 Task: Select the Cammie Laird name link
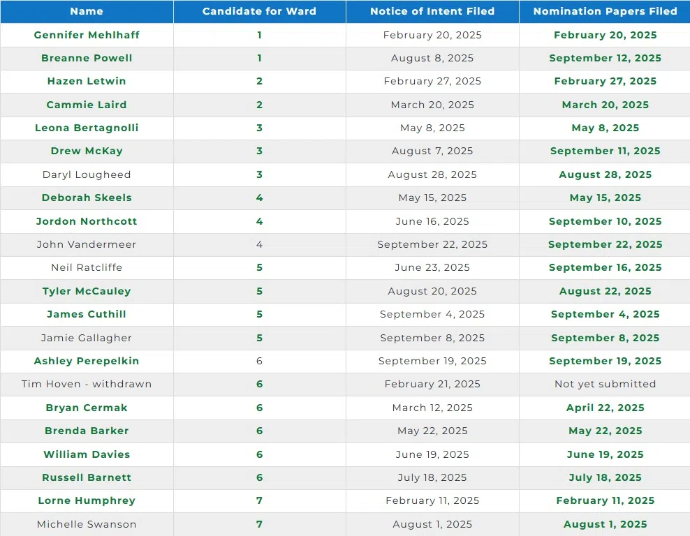(87, 105)
